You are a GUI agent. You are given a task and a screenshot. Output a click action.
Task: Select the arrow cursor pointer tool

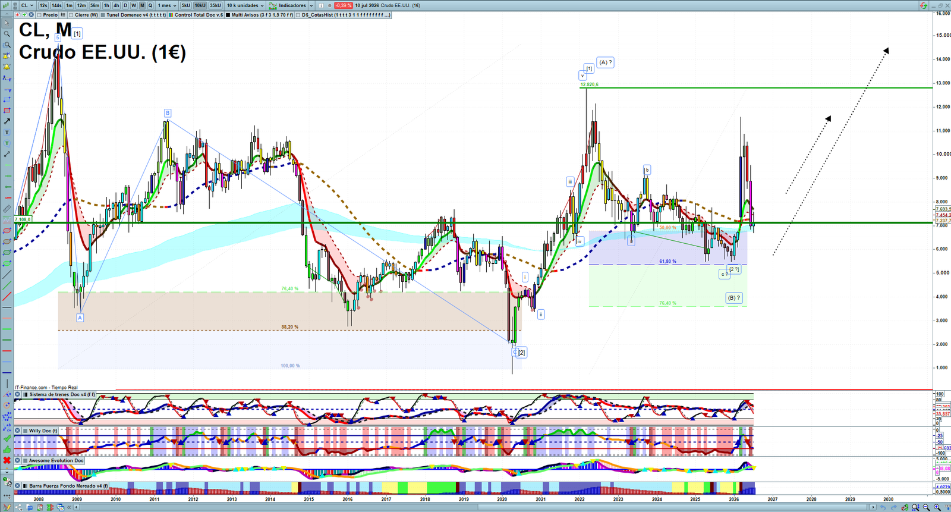click(x=7, y=23)
